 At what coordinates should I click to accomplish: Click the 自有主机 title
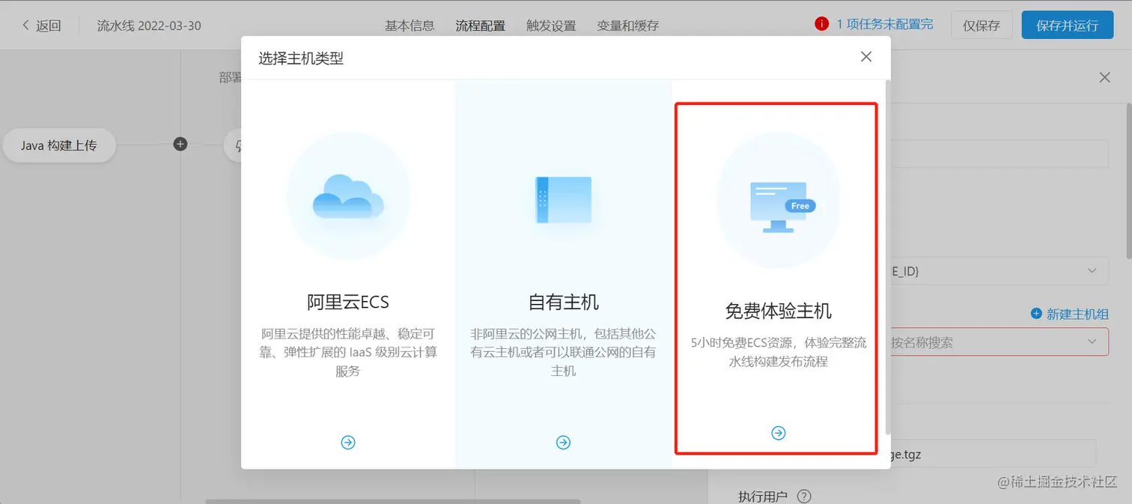click(x=563, y=303)
